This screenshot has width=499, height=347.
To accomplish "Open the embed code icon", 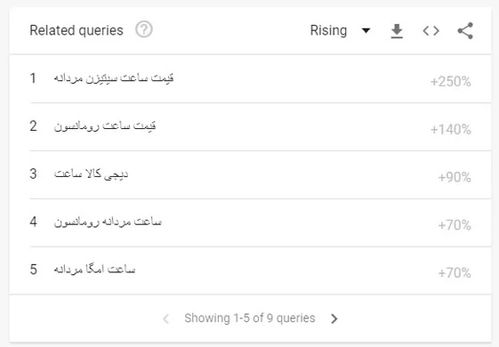I will (x=431, y=31).
